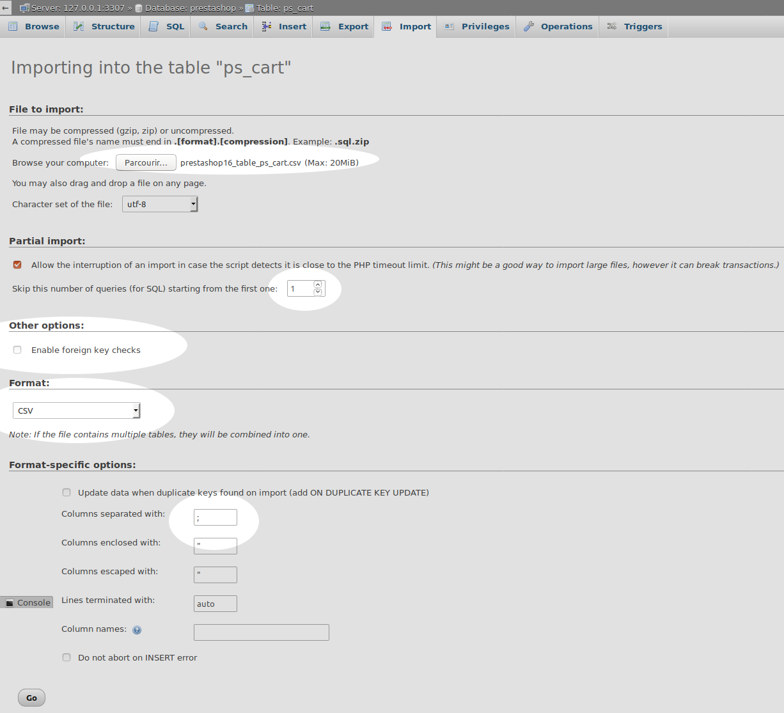This screenshot has height=713, width=784.
Task: Click the Browse tab icon
Action: click(x=13, y=26)
